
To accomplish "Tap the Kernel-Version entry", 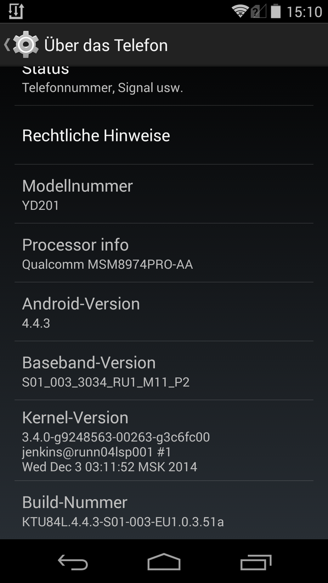I will coord(164,441).
